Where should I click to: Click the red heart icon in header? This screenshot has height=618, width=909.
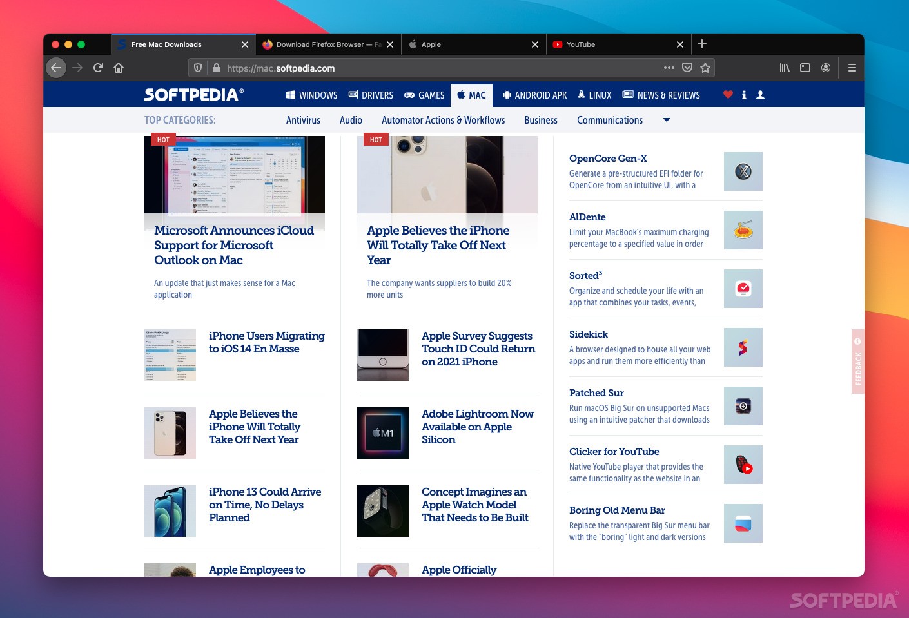tap(728, 95)
